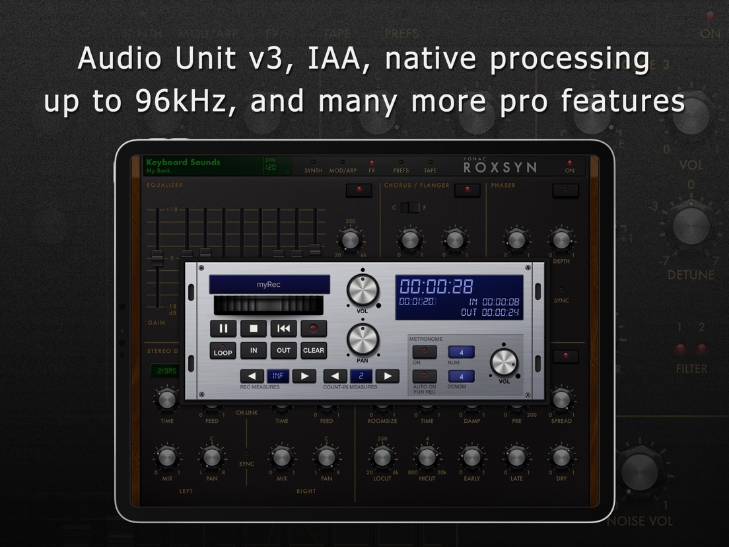Screen dimensions: 729x547
Task: Toggle the EQUALIZER on button
Action: [x=359, y=190]
